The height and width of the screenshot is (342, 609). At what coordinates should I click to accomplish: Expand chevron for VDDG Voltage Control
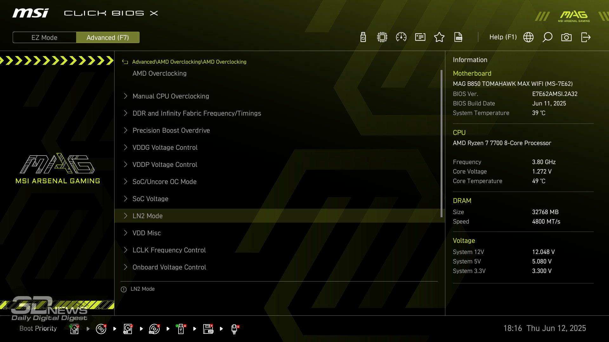click(x=126, y=147)
